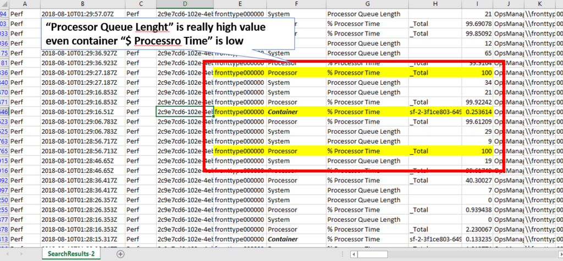Select value cell 29 in column I
Viewport: 563px width, 261px height.
(477, 132)
